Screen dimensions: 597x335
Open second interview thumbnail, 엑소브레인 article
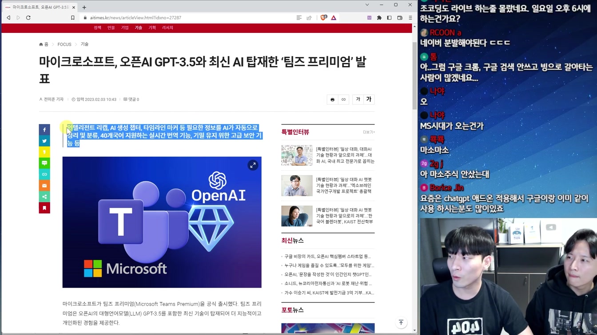297,186
